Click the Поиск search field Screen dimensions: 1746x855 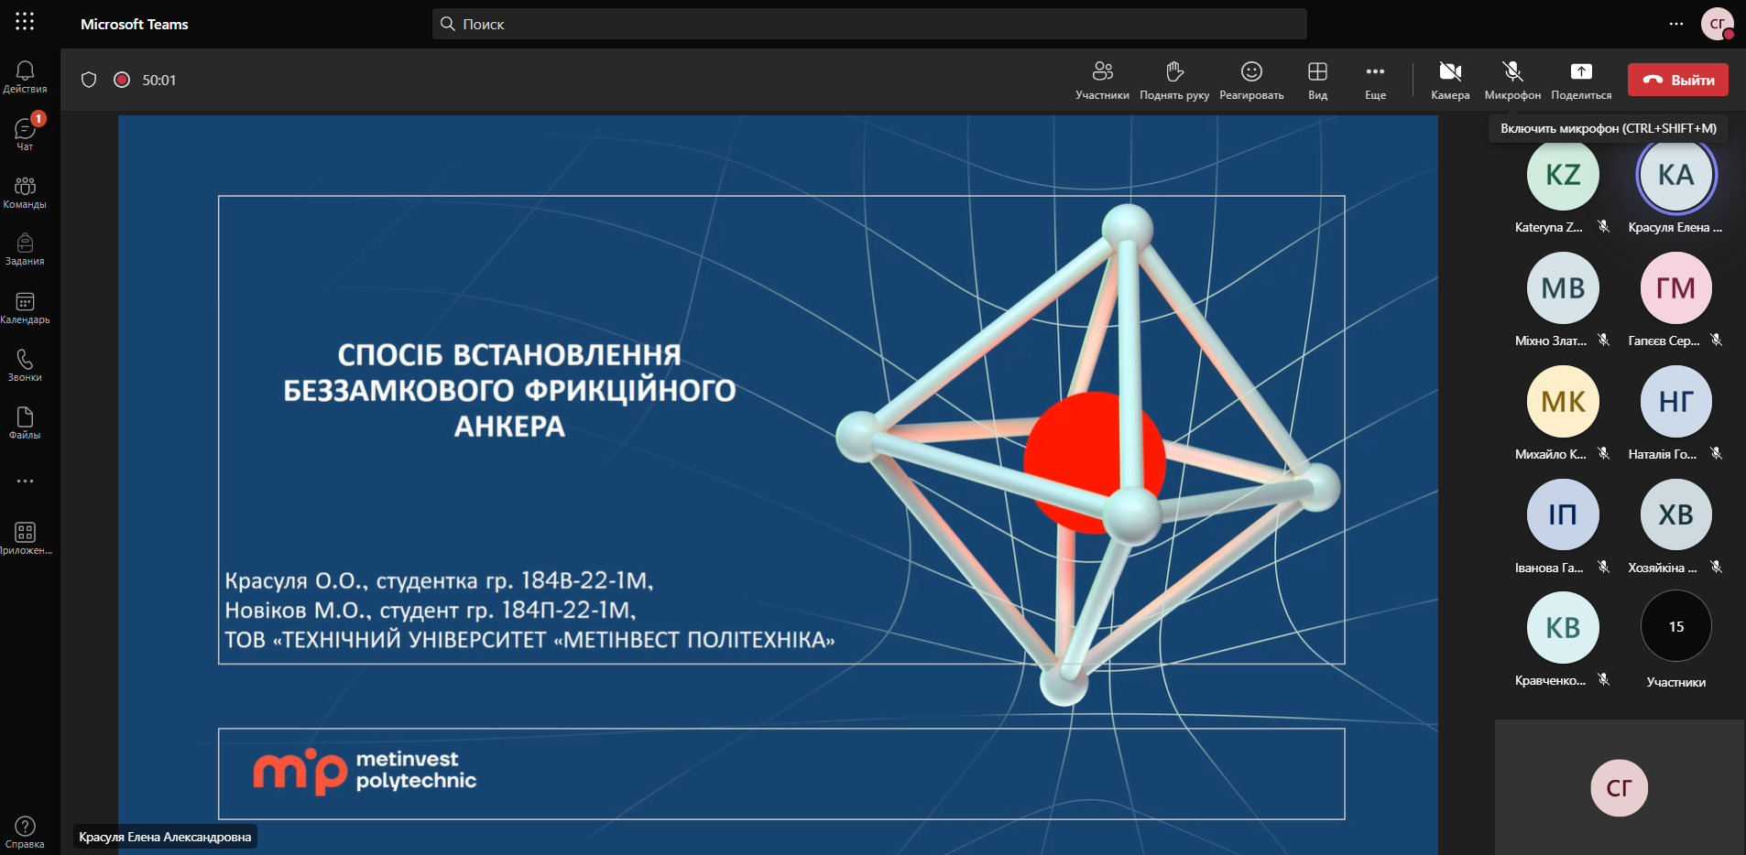[x=868, y=24]
